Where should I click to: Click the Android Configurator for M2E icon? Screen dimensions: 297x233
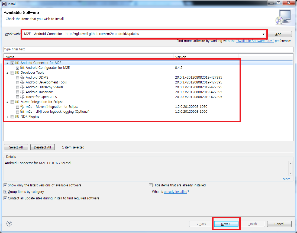pyautogui.click(x=22, y=68)
